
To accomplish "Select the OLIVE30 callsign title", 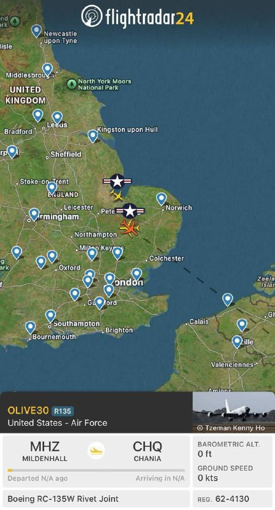I will [28, 411].
